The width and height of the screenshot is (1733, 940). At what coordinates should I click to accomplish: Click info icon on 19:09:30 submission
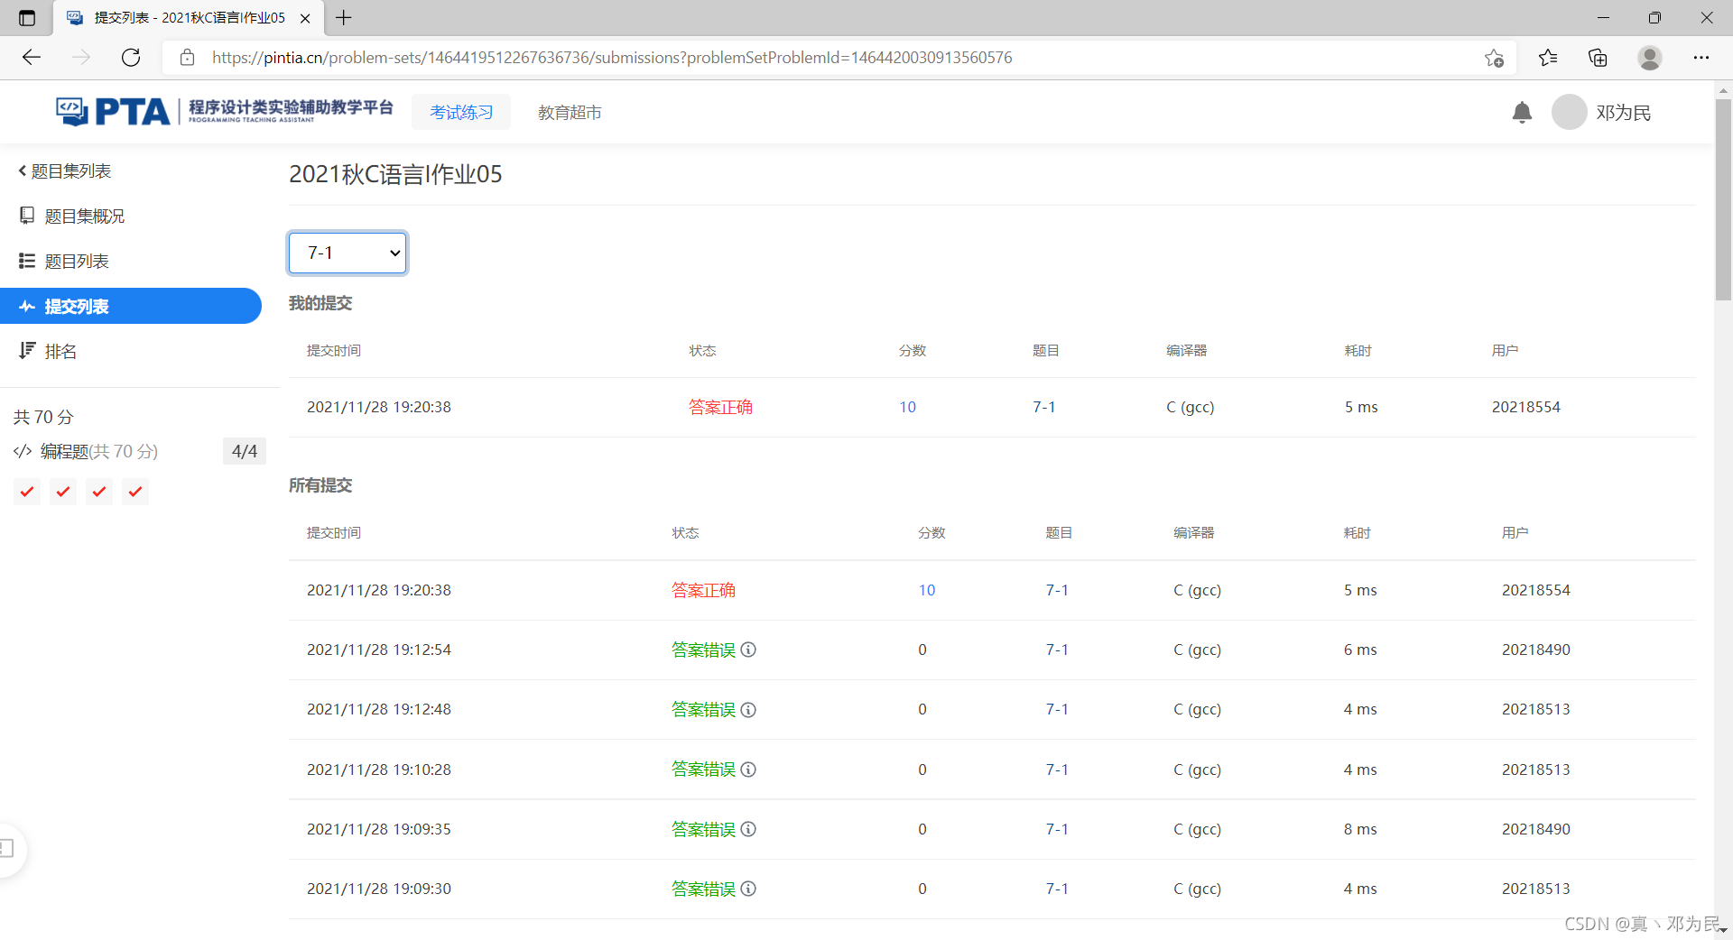tap(748, 889)
